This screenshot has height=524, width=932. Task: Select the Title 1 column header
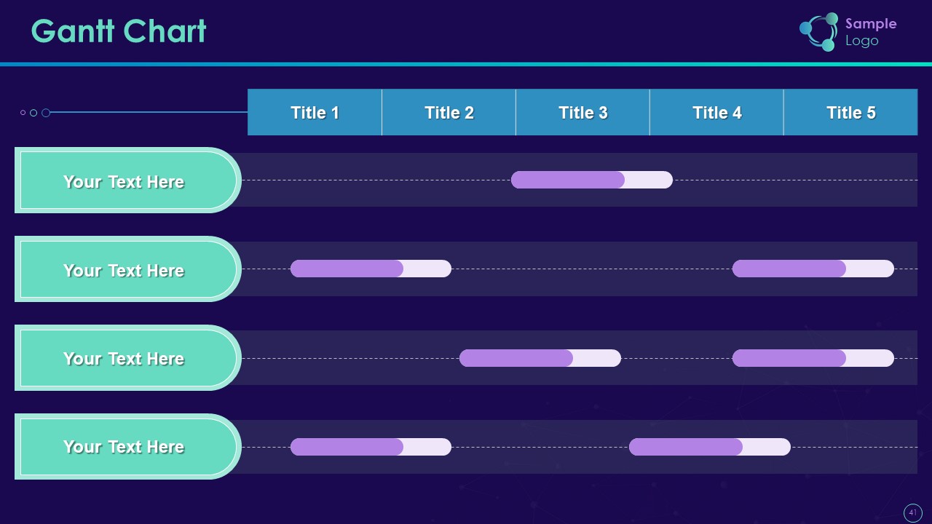315,112
